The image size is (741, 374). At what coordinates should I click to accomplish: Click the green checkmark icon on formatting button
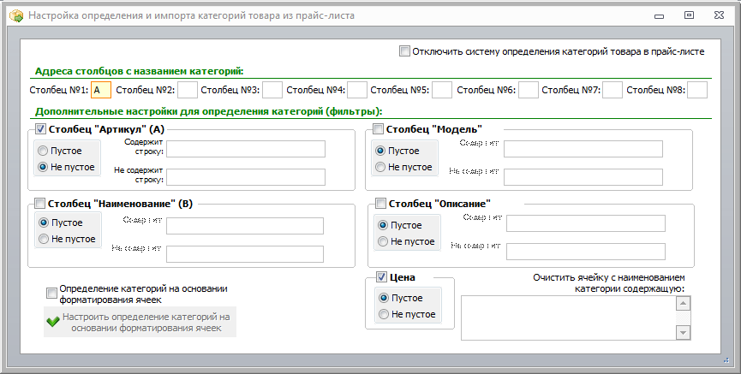(53, 322)
